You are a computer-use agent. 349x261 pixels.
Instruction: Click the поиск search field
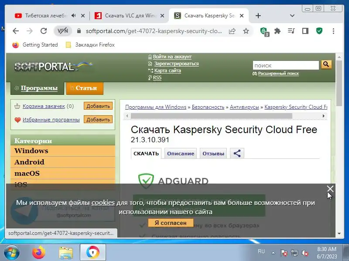[x=286, y=66]
